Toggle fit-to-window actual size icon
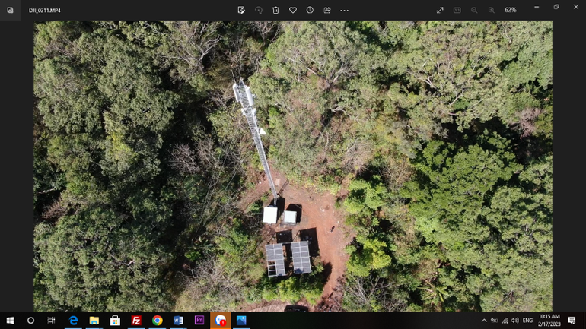Image resolution: width=586 pixels, height=329 pixels. pos(457,10)
